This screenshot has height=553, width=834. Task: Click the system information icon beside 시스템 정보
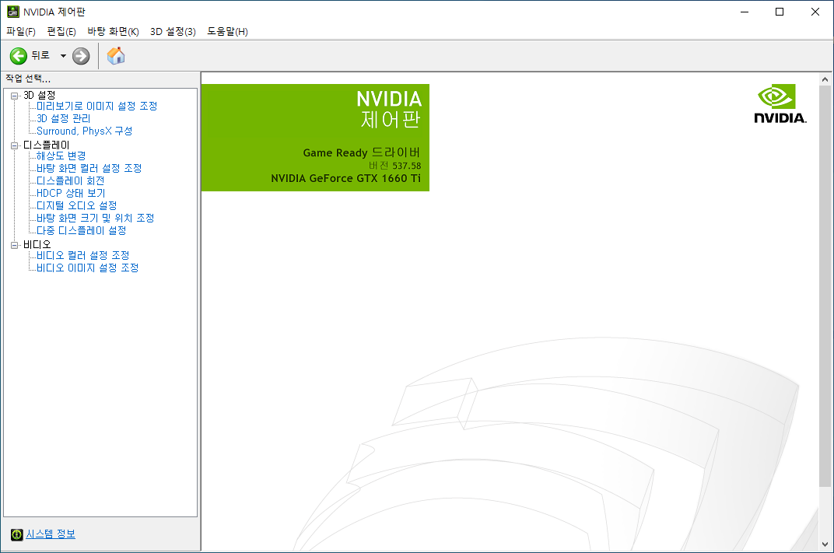[17, 534]
